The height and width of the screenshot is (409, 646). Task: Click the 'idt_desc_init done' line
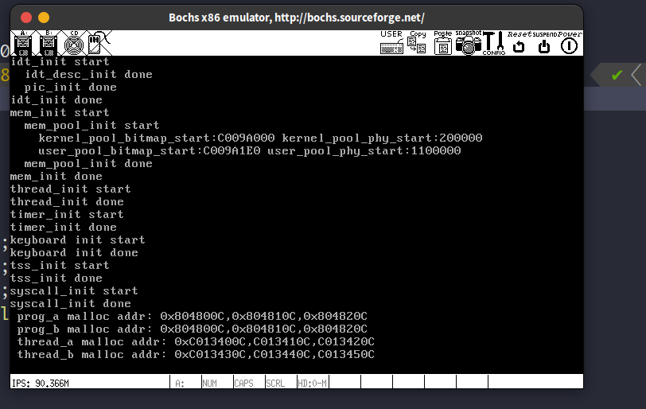pyautogui.click(x=88, y=75)
